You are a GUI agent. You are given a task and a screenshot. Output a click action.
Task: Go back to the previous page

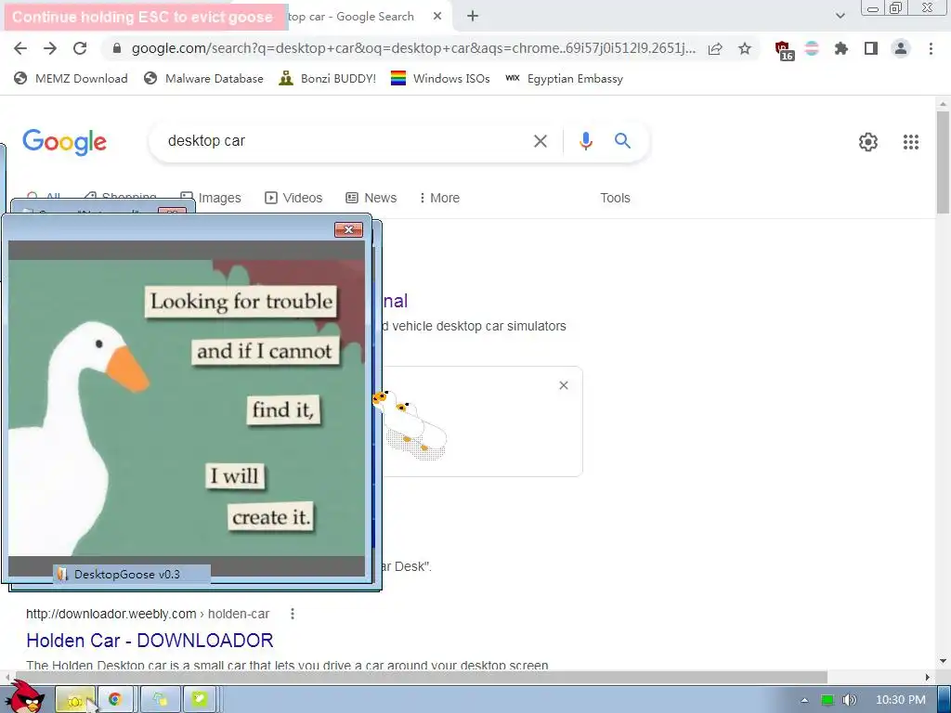pos(20,48)
